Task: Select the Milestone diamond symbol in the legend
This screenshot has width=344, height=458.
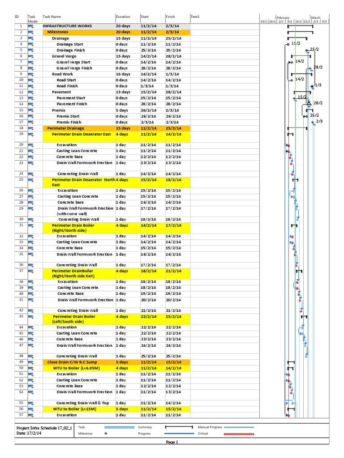Action: pyautogui.click(x=107, y=433)
